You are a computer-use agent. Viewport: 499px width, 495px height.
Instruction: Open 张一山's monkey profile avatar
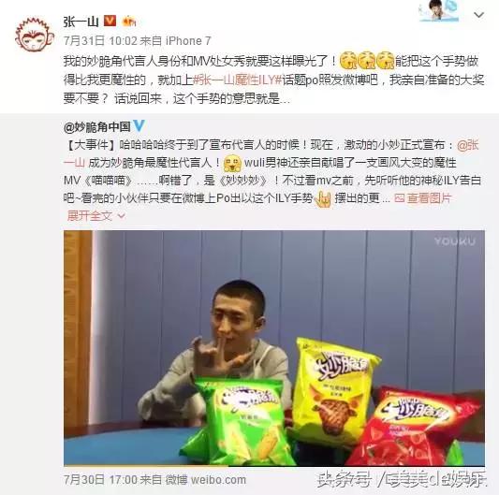pos(34,35)
